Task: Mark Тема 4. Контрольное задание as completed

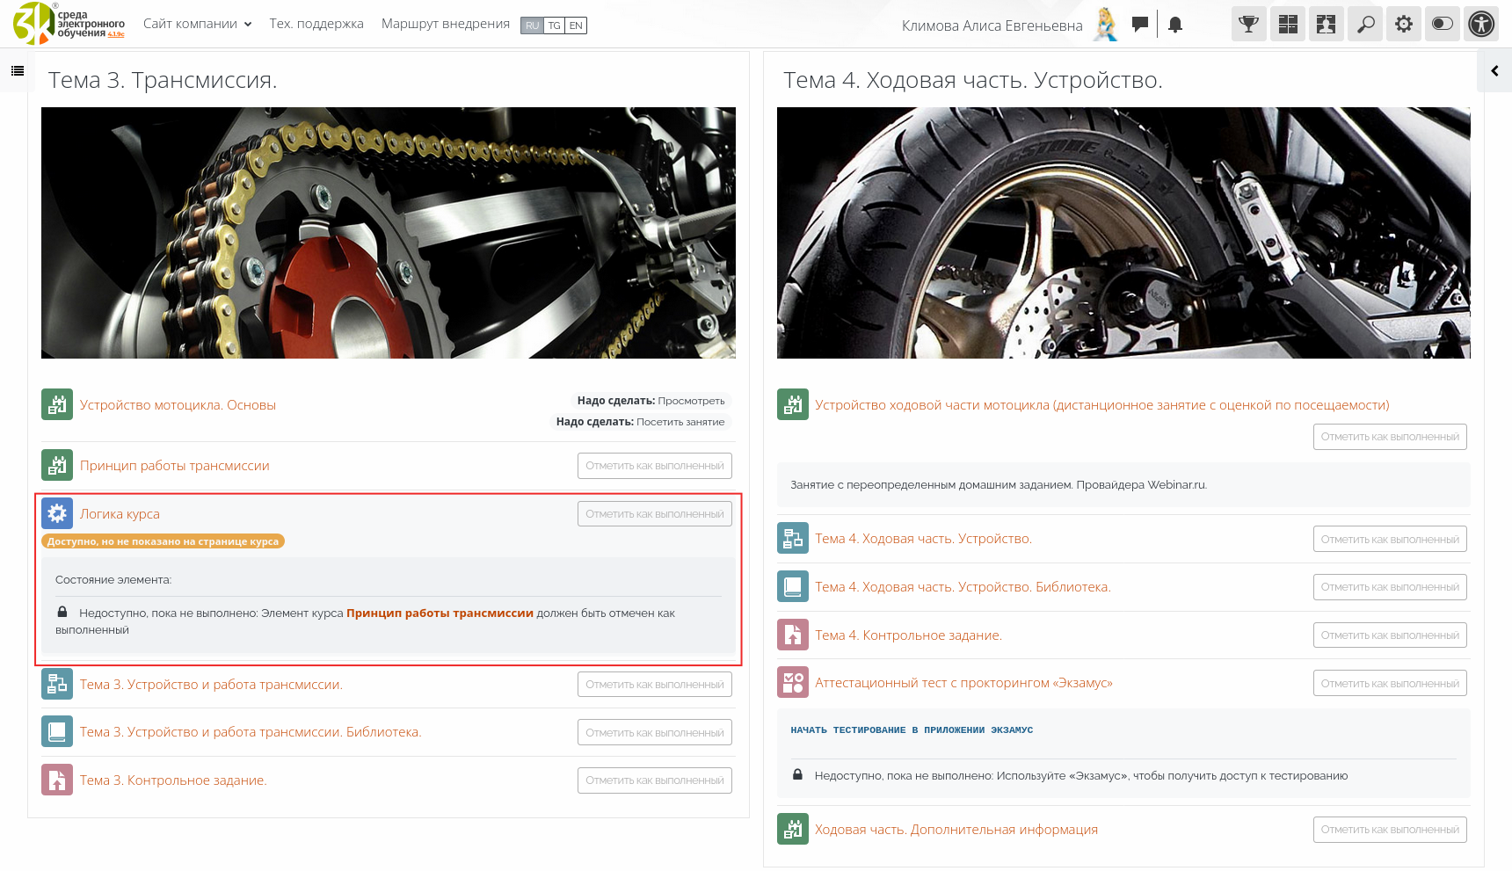Action: 1389,635
